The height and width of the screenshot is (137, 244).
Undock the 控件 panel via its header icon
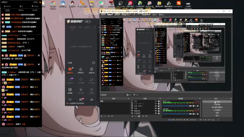click(x=231, y=98)
